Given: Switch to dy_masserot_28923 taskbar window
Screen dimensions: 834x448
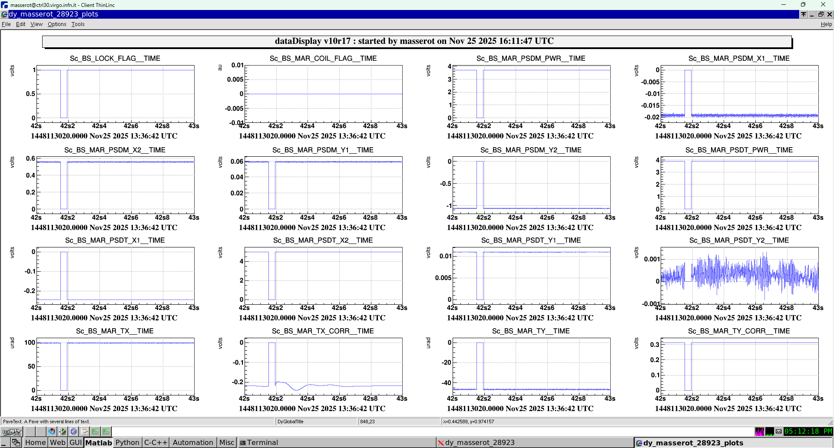Looking at the screenshot, I should [x=478, y=442].
